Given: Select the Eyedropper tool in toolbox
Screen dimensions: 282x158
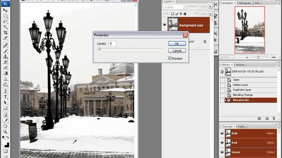Looking at the screenshot, I should pos(5,121).
